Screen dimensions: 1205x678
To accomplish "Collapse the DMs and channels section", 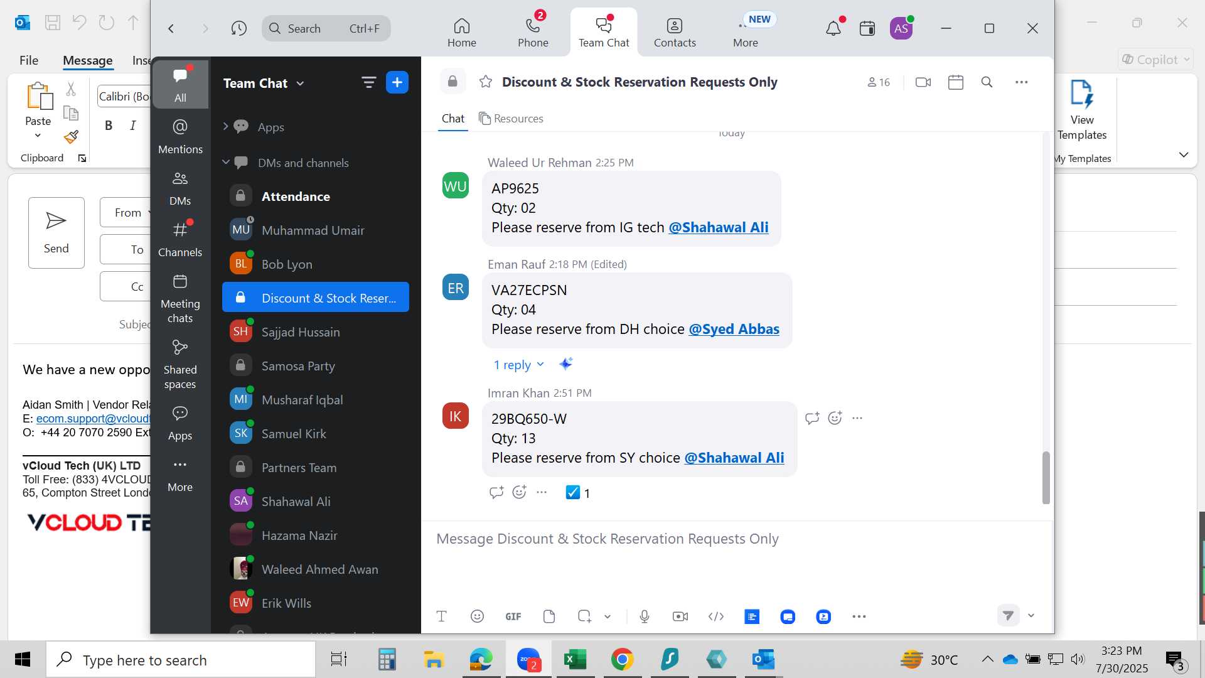I will pyautogui.click(x=225, y=162).
